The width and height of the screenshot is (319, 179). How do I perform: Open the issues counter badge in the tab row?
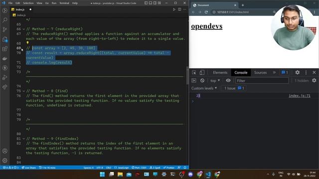click(x=285, y=73)
